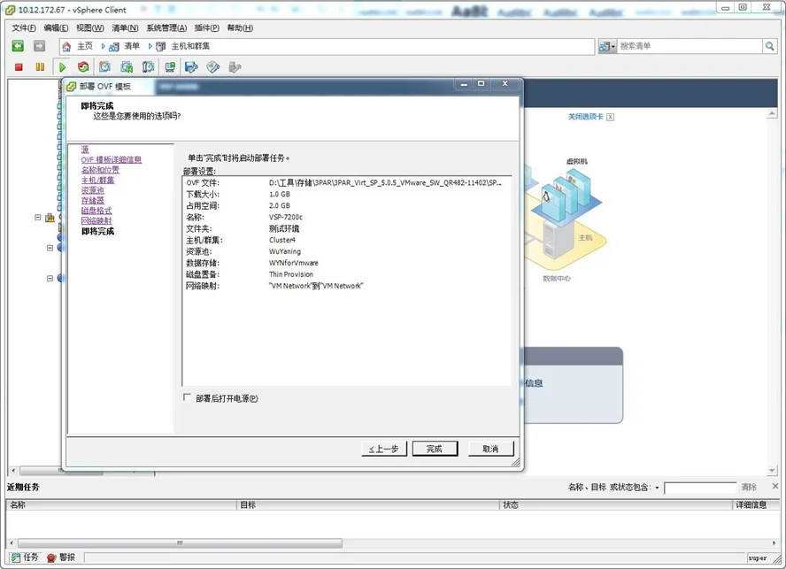
Task: Open the 视图(W) menu
Action: point(90,28)
